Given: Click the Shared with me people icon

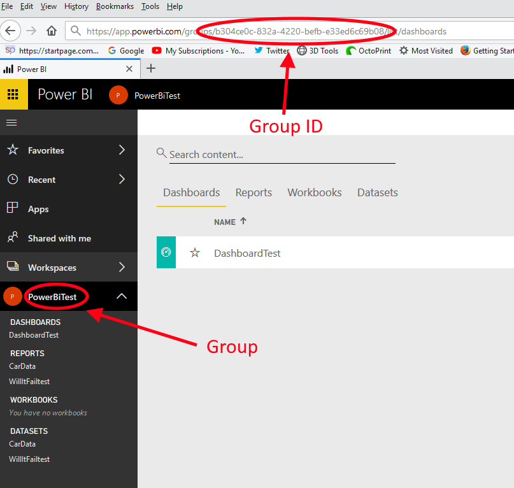Looking at the screenshot, I should 13,237.
